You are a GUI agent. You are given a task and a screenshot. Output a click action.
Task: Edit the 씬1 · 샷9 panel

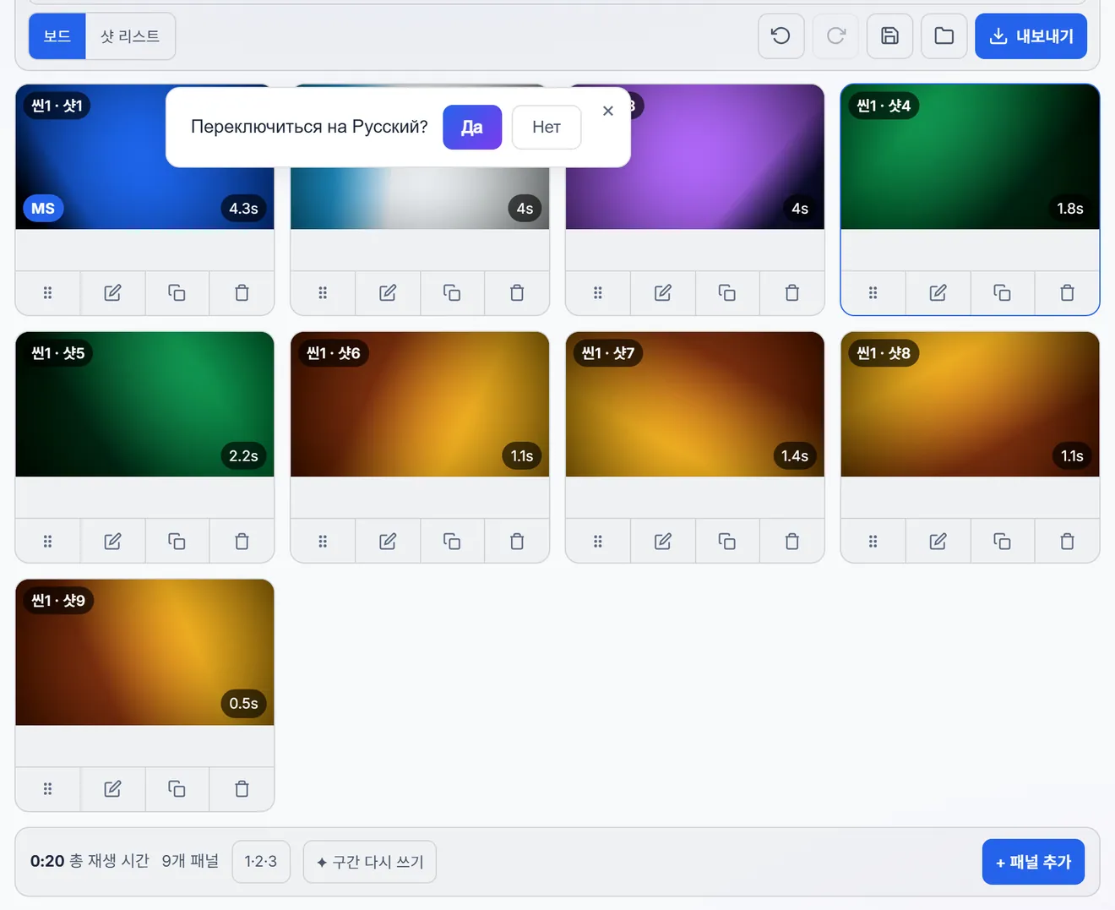tap(112, 789)
